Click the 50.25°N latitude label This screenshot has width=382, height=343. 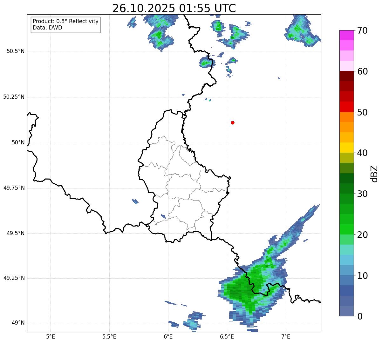click(14, 97)
